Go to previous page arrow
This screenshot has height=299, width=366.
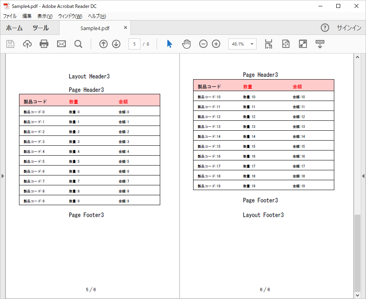(x=103, y=44)
